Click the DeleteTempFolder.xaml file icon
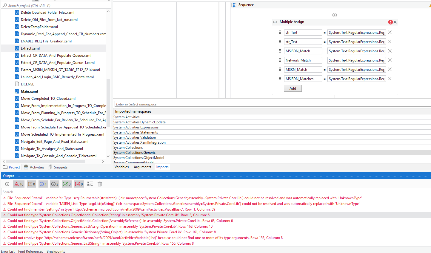The height and width of the screenshot is (253, 431). (17, 27)
